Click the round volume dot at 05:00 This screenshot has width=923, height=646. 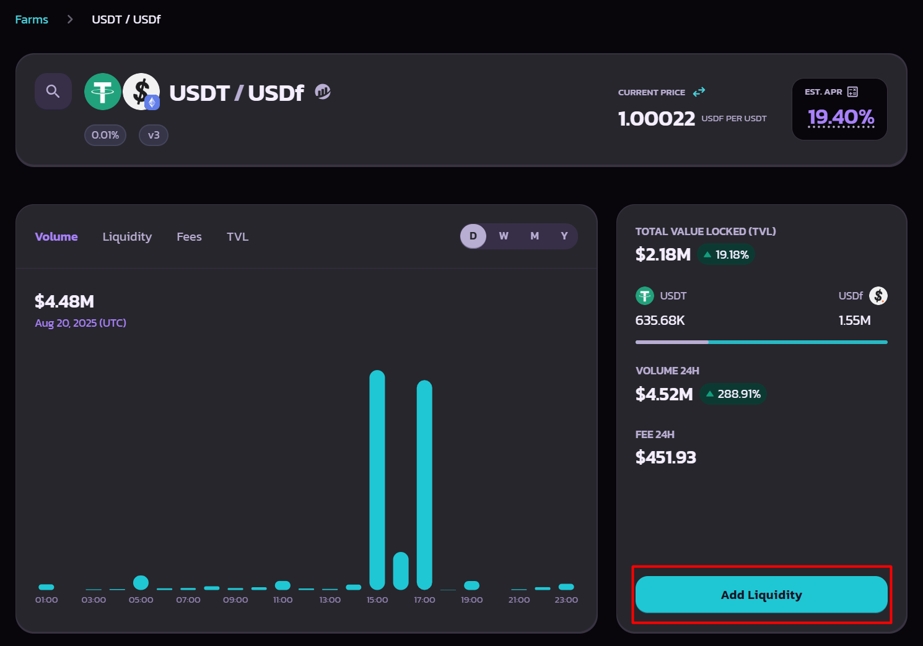(141, 582)
